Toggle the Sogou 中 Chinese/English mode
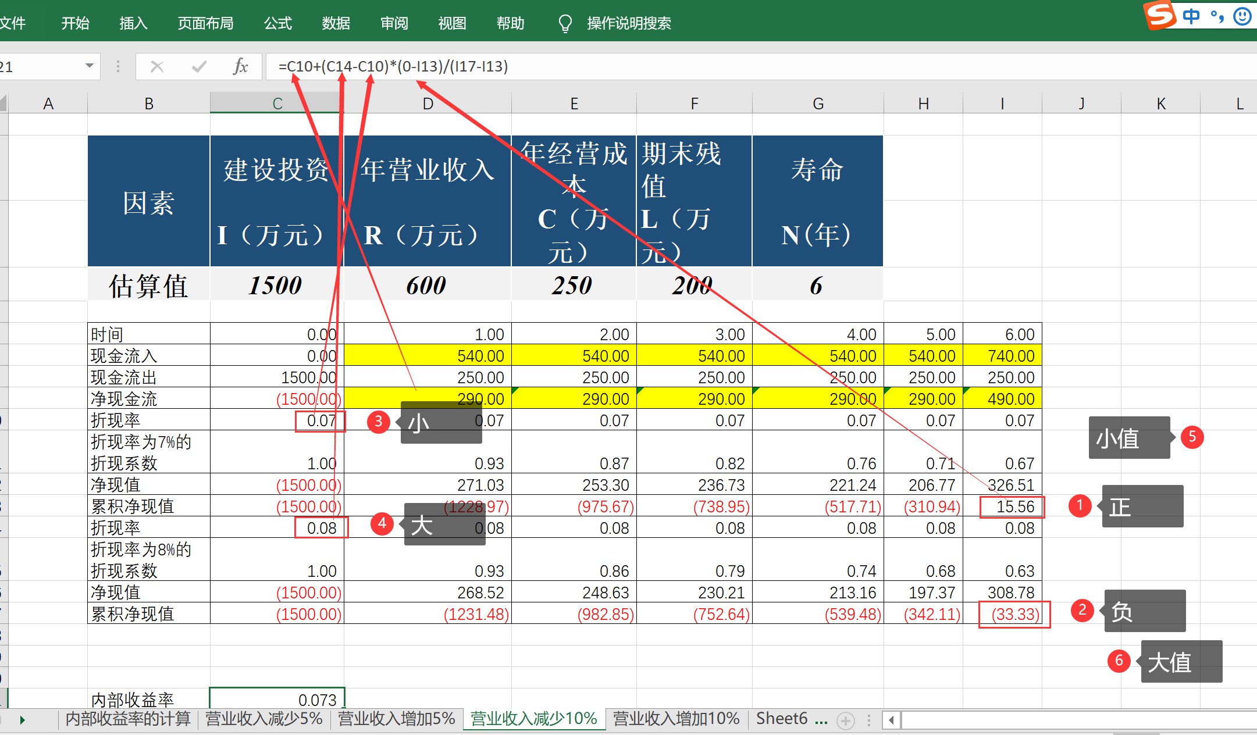Screen dimensions: 1257x735 pyautogui.click(x=1191, y=16)
